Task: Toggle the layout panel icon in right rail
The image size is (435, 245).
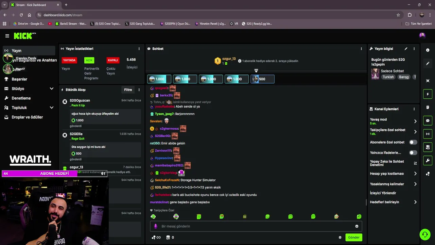Action: point(428,147)
